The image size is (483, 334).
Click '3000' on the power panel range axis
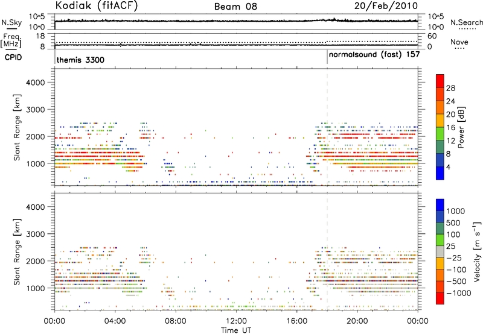pyautogui.click(x=36, y=110)
